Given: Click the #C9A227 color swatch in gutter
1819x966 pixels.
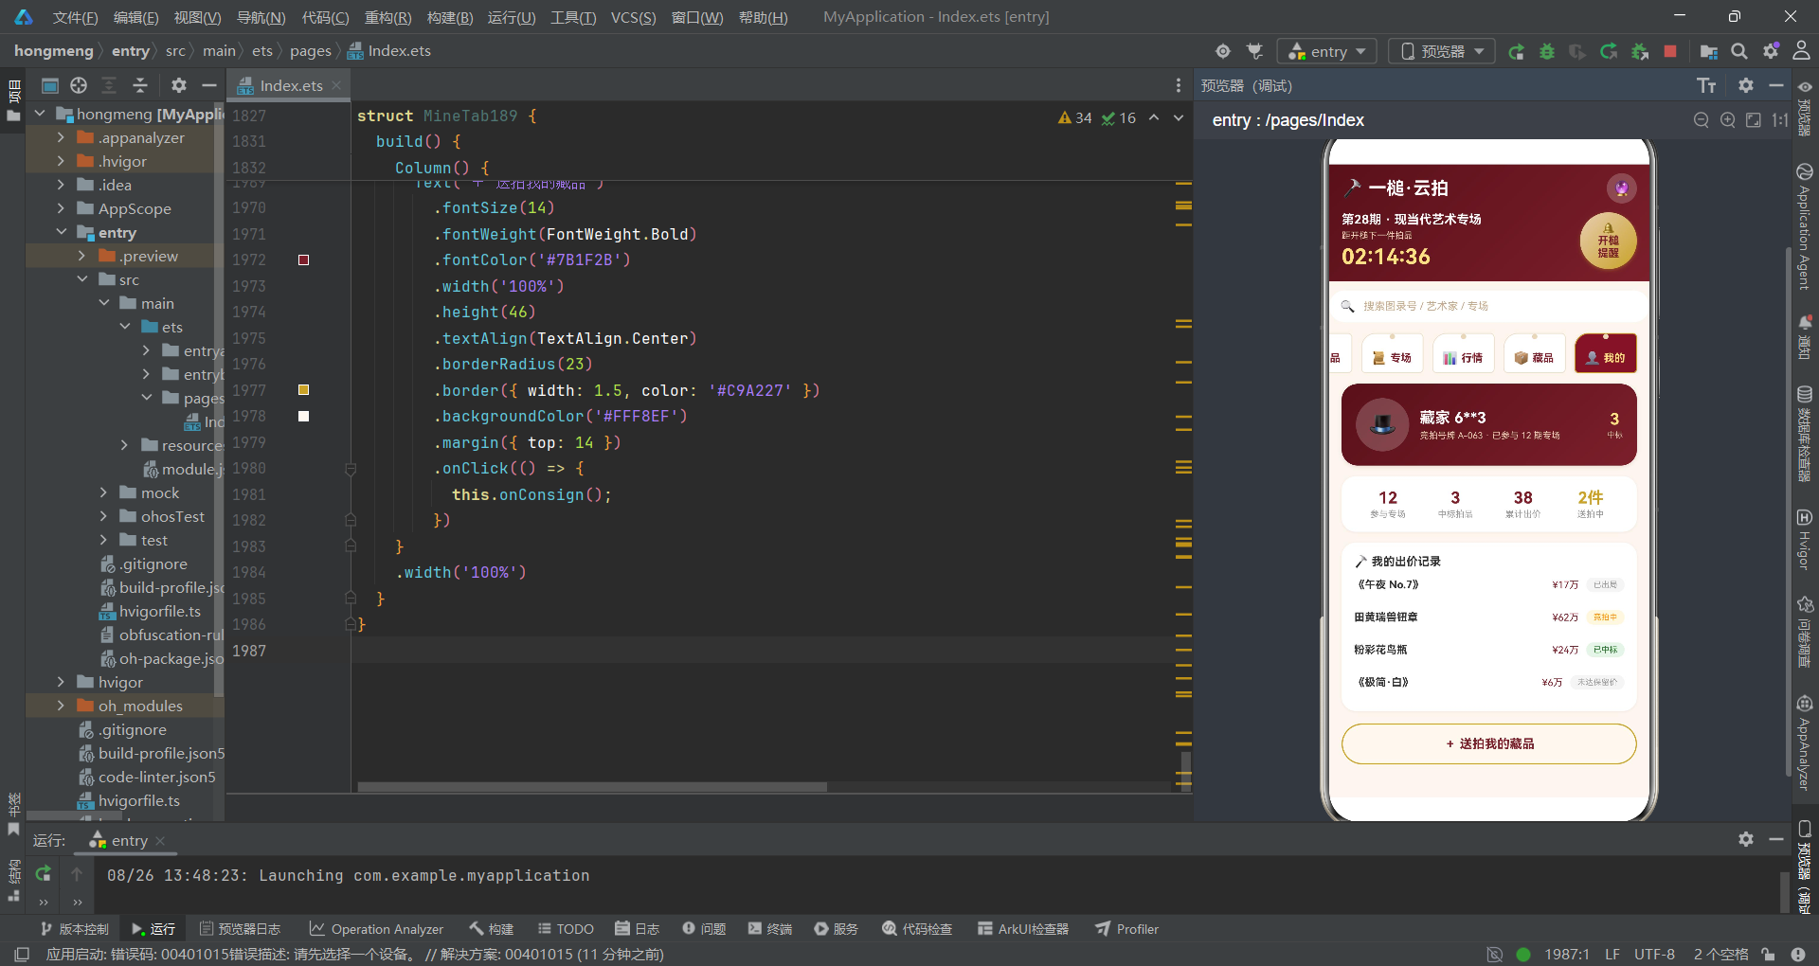Looking at the screenshot, I should [x=303, y=390].
